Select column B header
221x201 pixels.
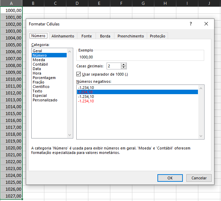coord(33,3)
